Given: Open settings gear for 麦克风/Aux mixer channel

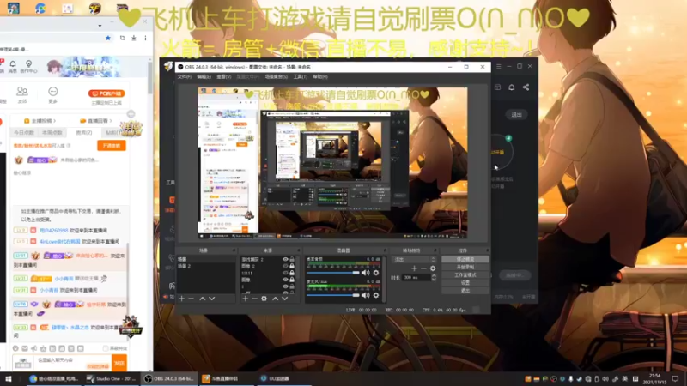Looking at the screenshot, I should coord(376,295).
